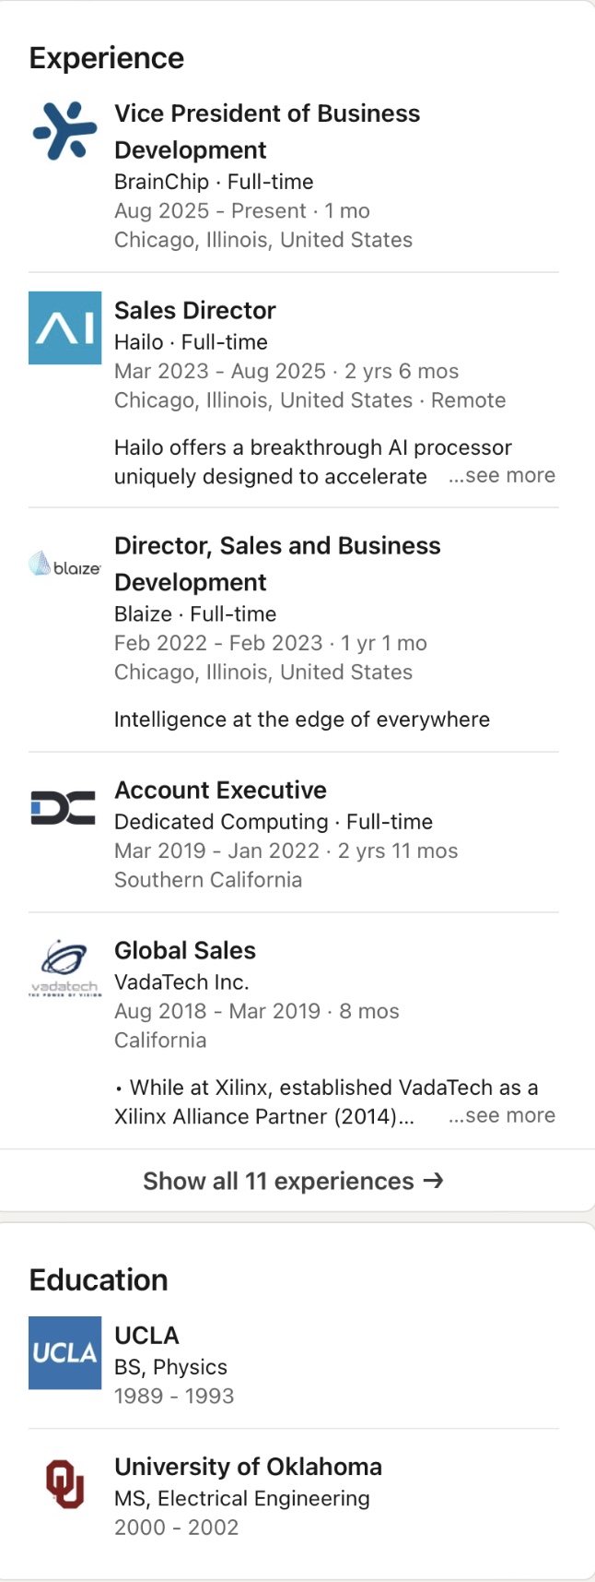Click the Global Sales job title
The height and width of the screenshot is (1582, 595).
tap(185, 950)
